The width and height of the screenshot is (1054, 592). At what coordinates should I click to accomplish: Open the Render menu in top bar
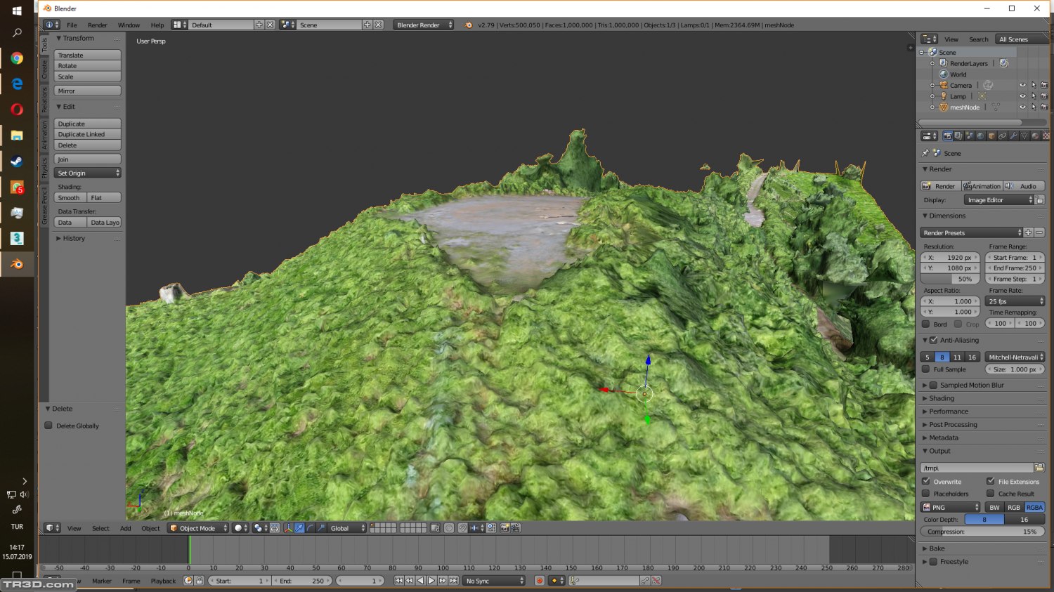[97, 25]
